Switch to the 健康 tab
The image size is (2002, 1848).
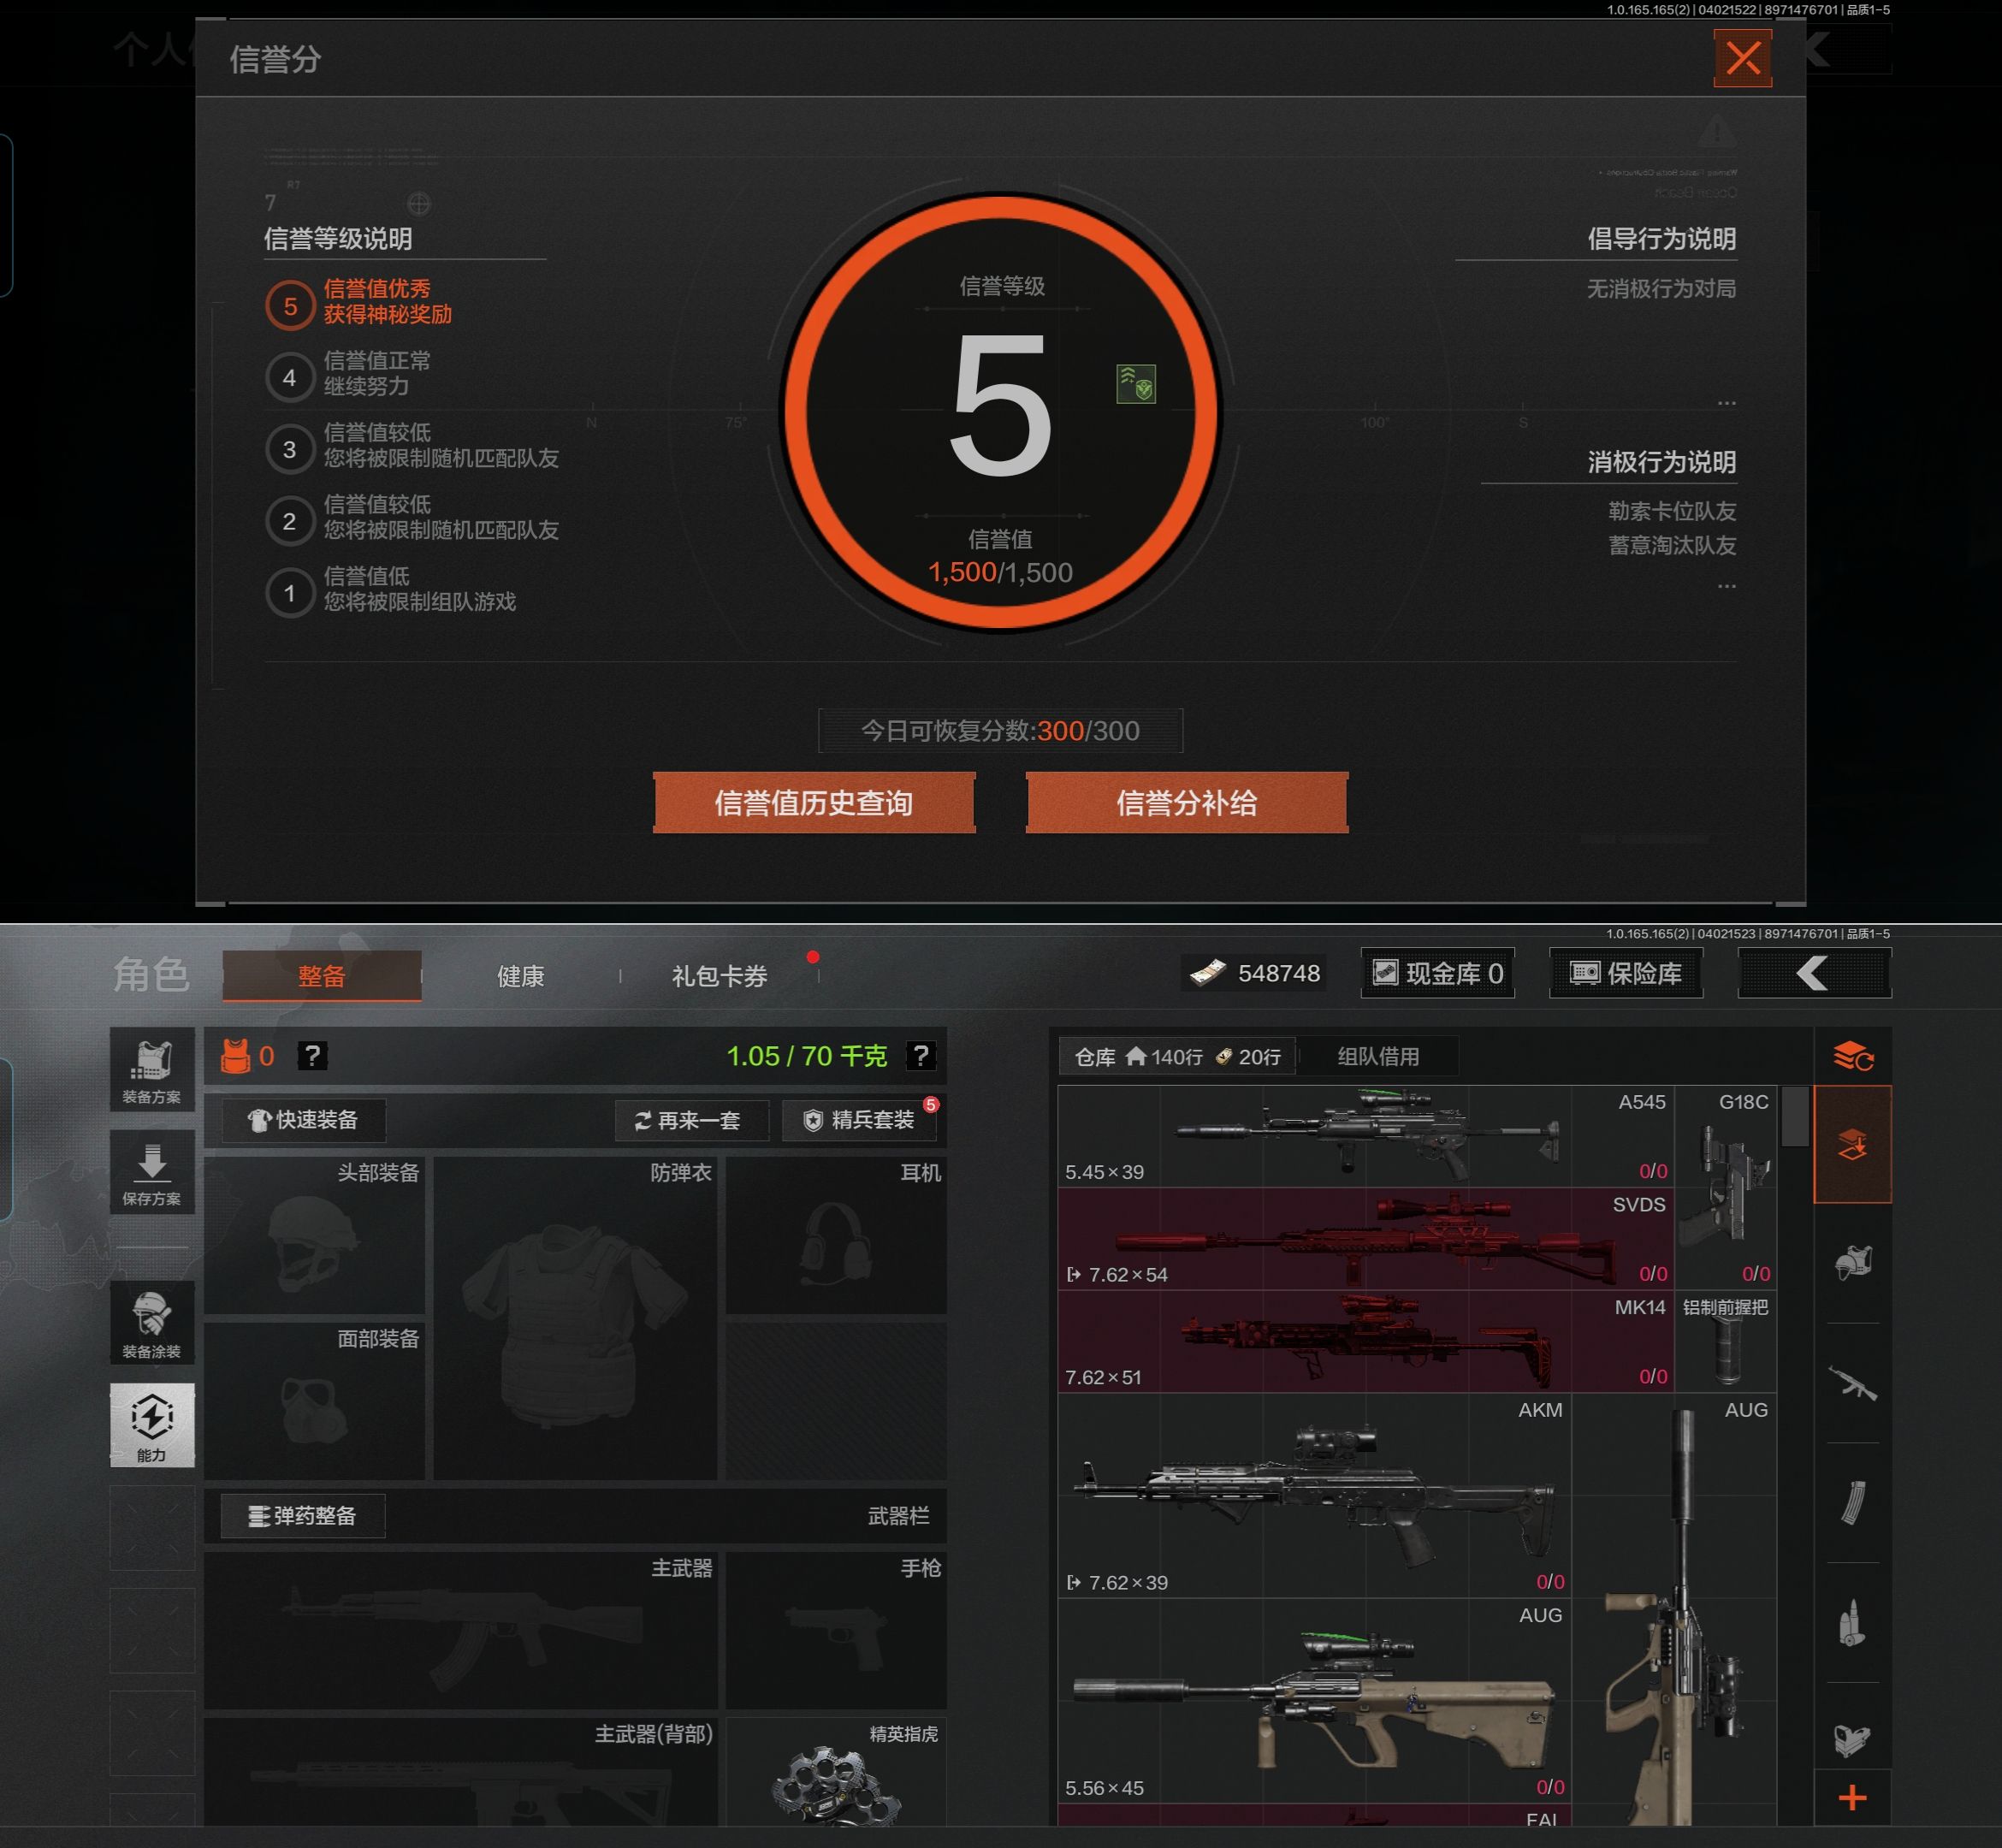(520, 976)
